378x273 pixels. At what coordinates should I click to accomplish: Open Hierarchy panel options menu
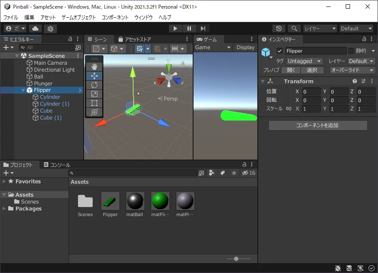(78, 39)
